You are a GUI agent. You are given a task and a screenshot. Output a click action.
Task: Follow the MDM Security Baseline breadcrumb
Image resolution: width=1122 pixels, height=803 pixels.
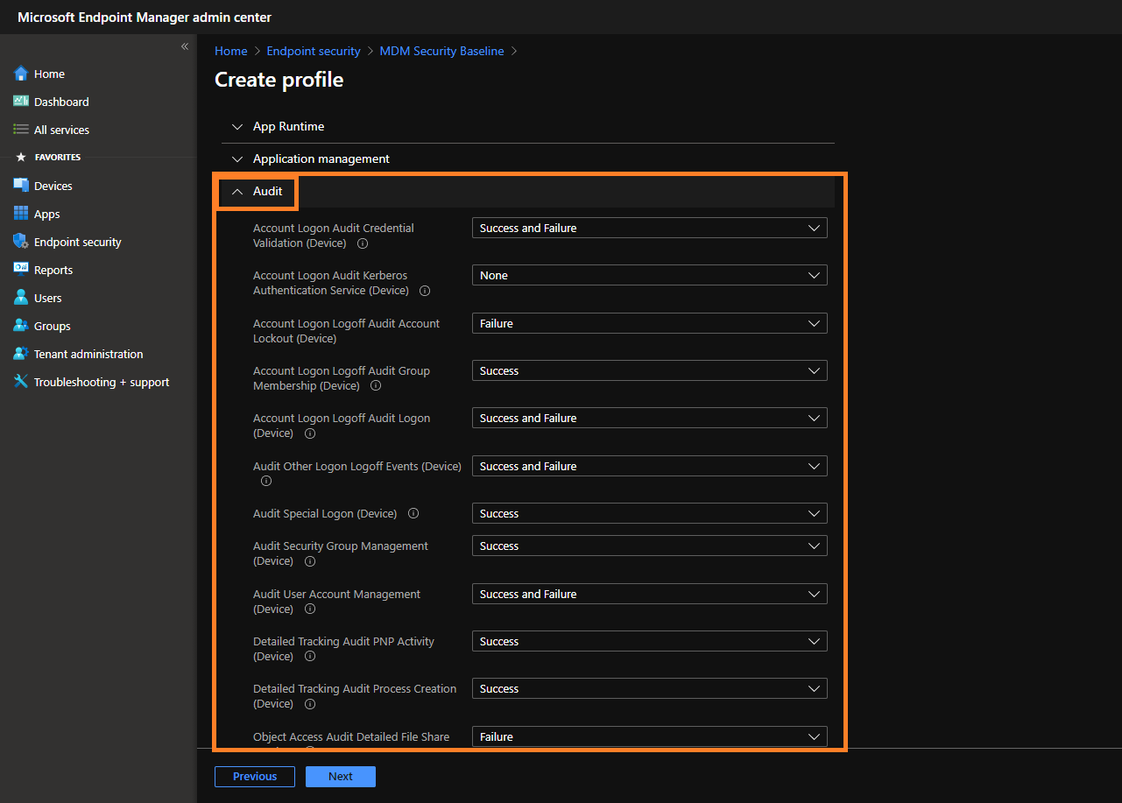coord(441,51)
